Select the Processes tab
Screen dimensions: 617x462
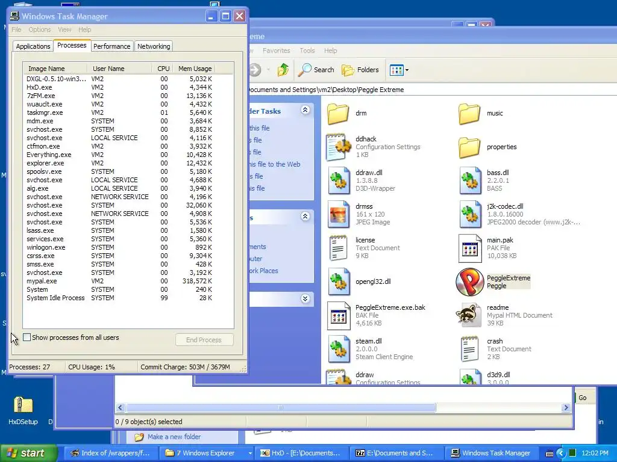click(72, 45)
